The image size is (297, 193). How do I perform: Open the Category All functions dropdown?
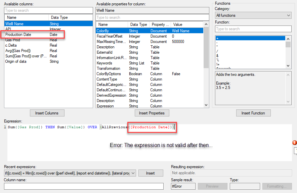click(x=253, y=15)
